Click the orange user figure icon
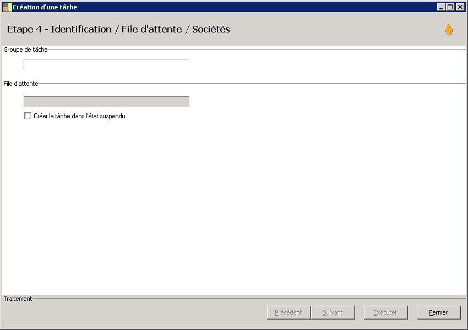Image resolution: width=468 pixels, height=330 pixels. pos(448,30)
